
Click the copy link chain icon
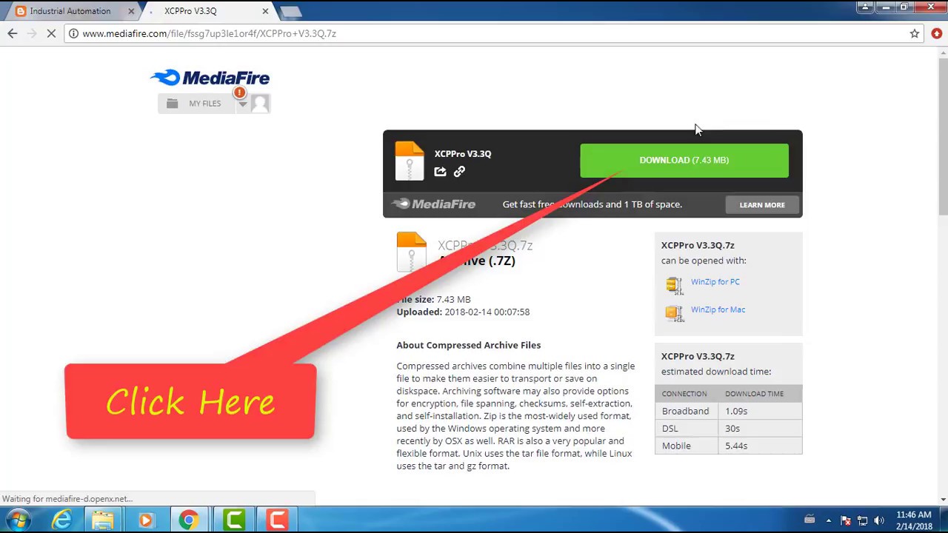(x=459, y=172)
